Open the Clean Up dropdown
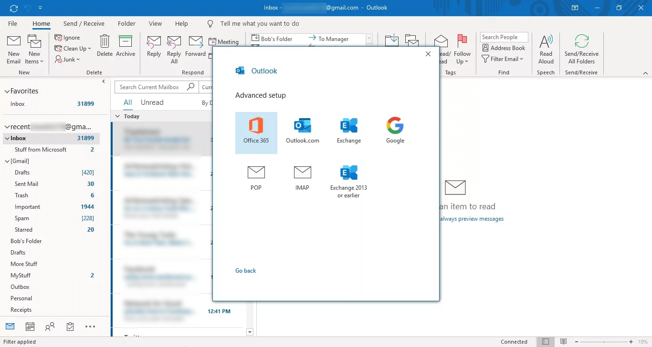 (x=73, y=49)
